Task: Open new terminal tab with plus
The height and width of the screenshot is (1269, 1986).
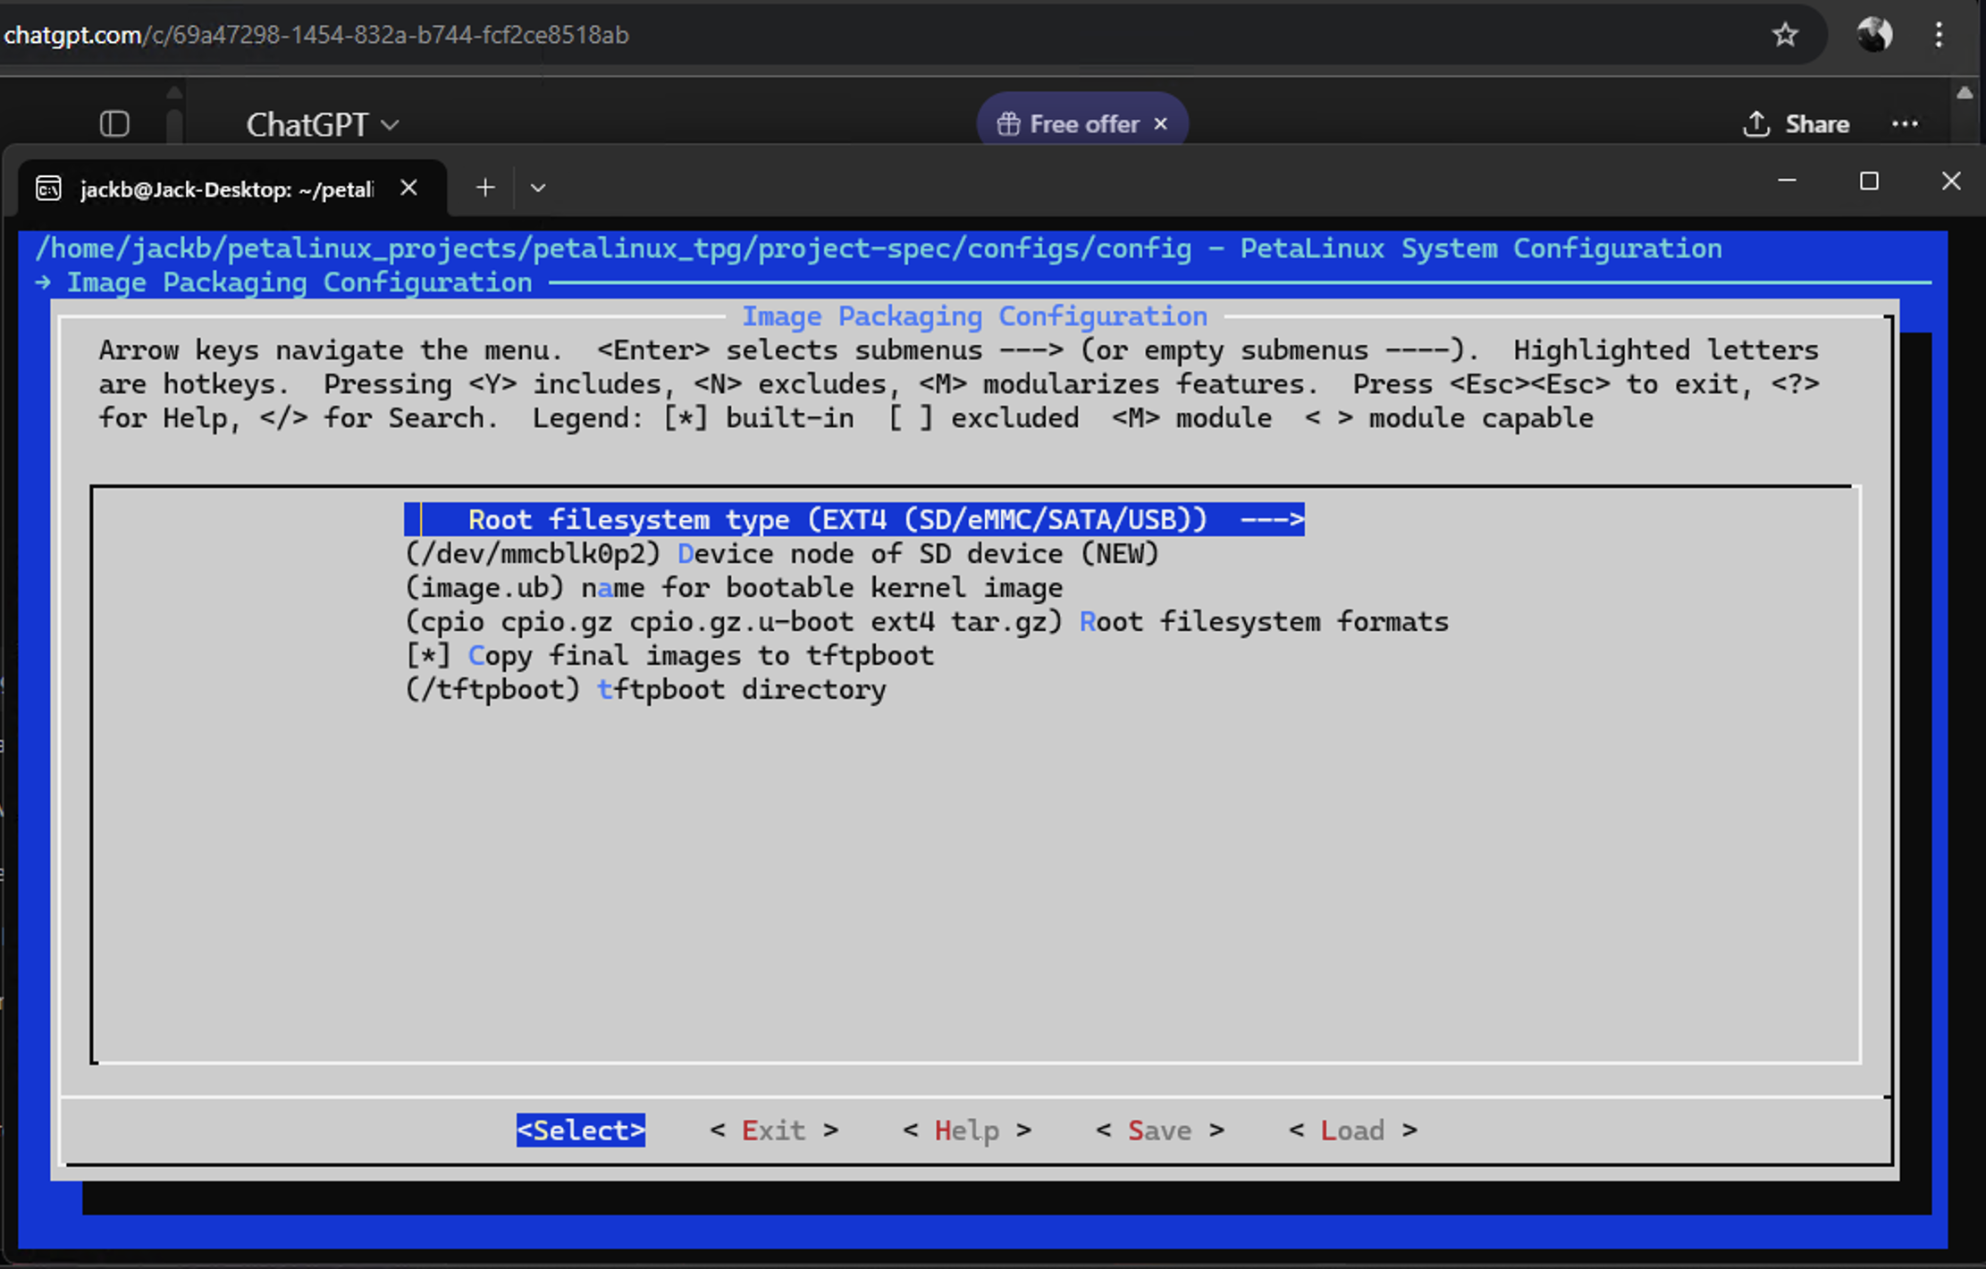Action: 485,188
